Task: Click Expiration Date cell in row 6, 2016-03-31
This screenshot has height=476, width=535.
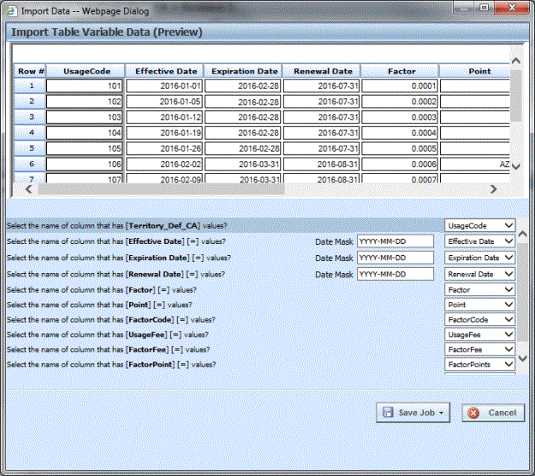Action: (242, 164)
